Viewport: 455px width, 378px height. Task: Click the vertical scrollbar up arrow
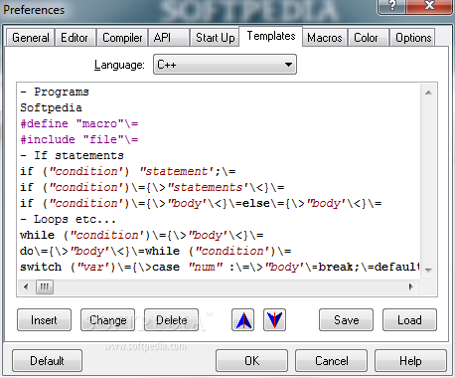pyautogui.click(x=428, y=93)
